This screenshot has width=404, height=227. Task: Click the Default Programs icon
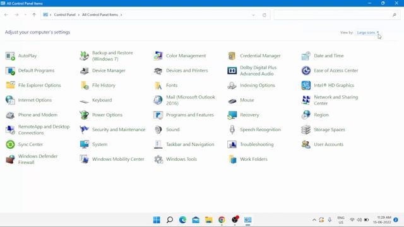(10, 71)
